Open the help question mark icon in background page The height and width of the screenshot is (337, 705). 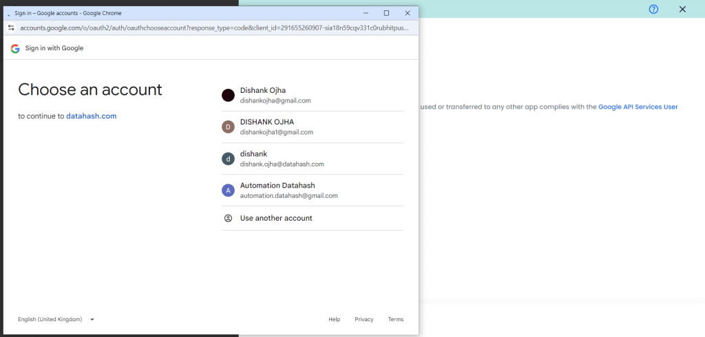point(654,9)
